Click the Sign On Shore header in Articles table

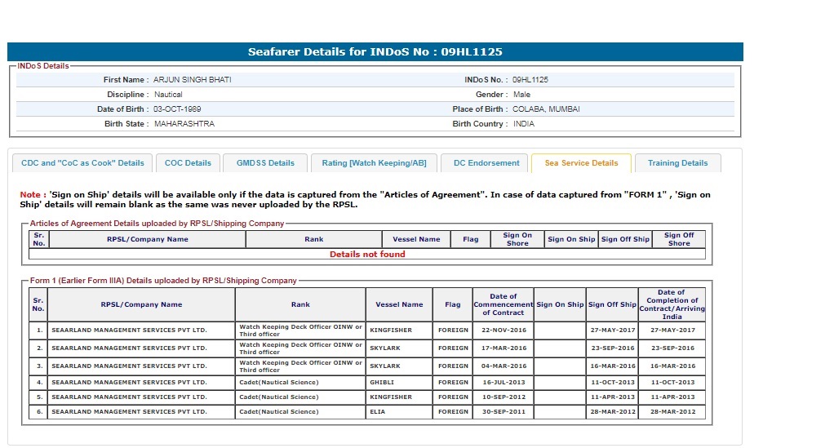click(517, 239)
